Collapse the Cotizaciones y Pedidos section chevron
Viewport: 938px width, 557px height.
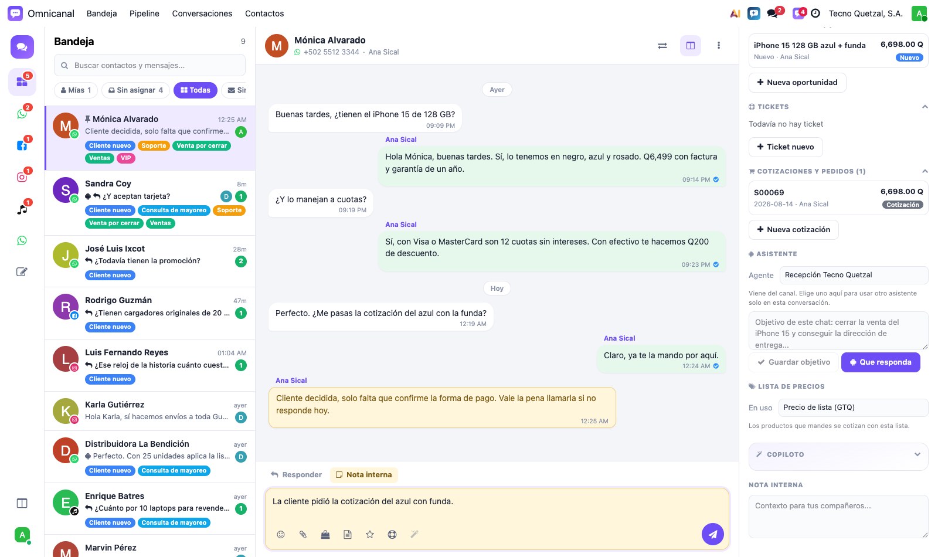[x=925, y=171]
